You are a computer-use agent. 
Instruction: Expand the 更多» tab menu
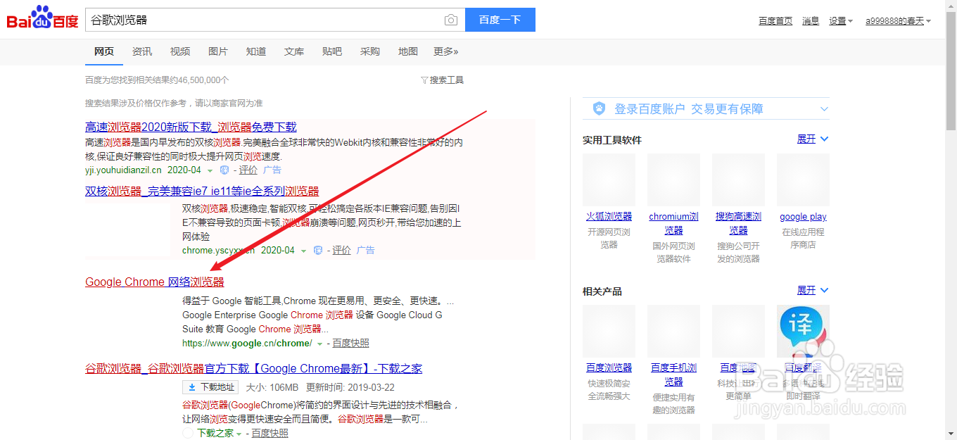coord(446,51)
